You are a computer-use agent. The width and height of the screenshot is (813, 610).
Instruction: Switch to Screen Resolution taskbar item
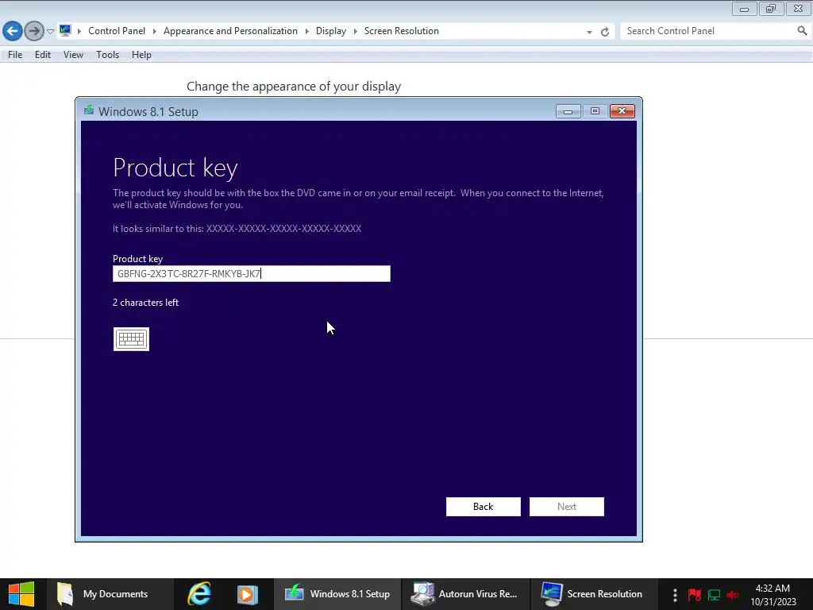pos(594,594)
